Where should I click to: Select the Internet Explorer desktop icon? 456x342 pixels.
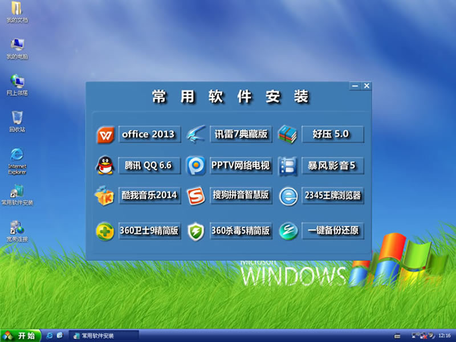tap(17, 161)
